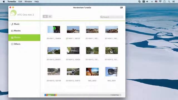The width and height of the screenshot is (178, 100).
Task: Open Notification Center list icon
Action: (x=174, y=2)
